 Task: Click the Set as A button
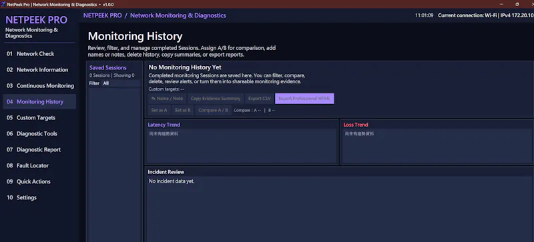(x=159, y=110)
